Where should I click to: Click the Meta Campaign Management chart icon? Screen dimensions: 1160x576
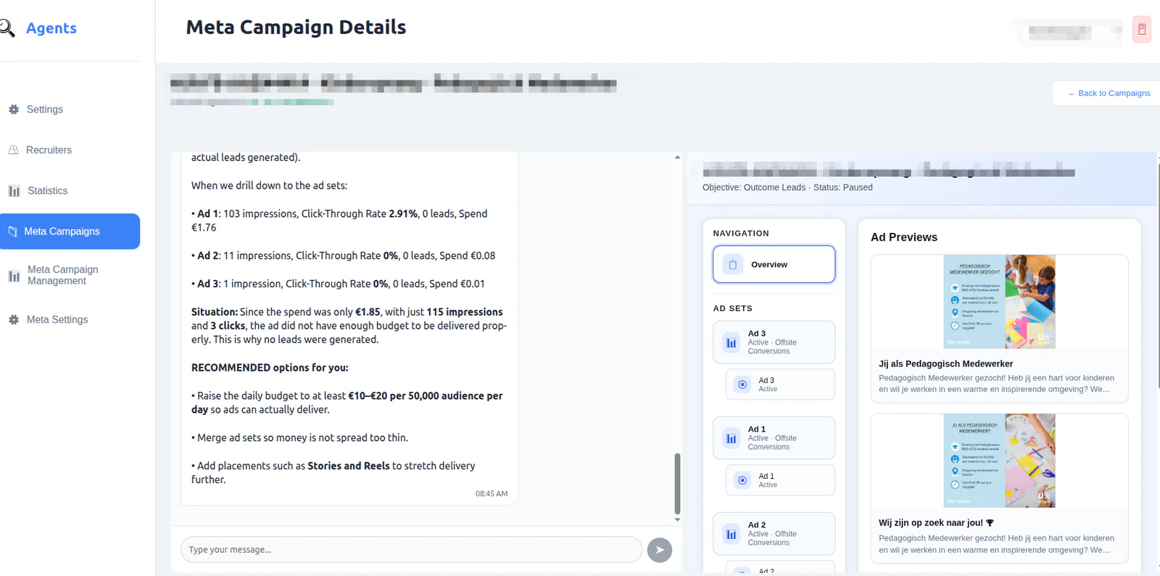click(x=14, y=276)
